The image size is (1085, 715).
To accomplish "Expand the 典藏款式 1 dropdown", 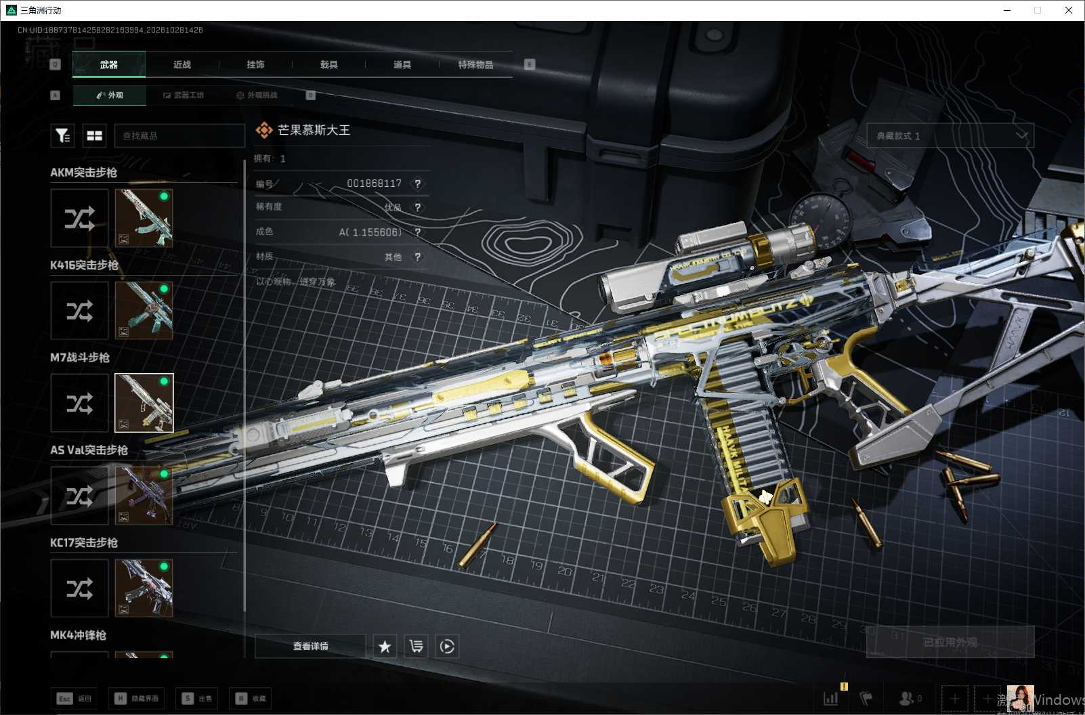I will click(x=950, y=135).
